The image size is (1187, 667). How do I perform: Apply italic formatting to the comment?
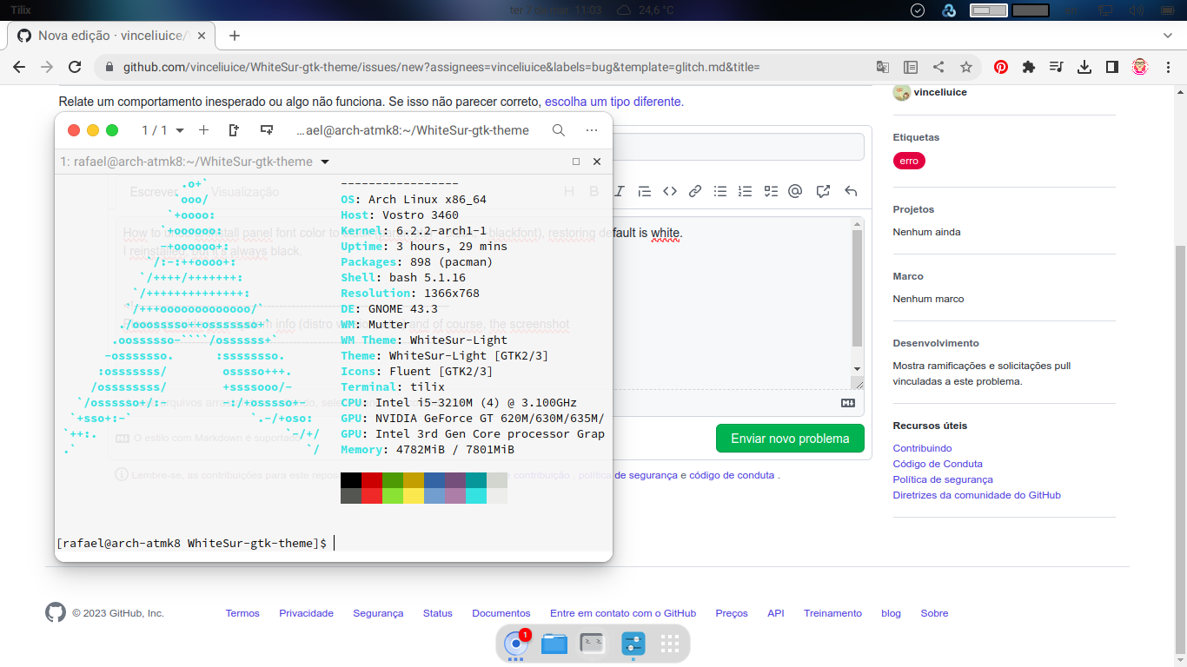tap(620, 191)
